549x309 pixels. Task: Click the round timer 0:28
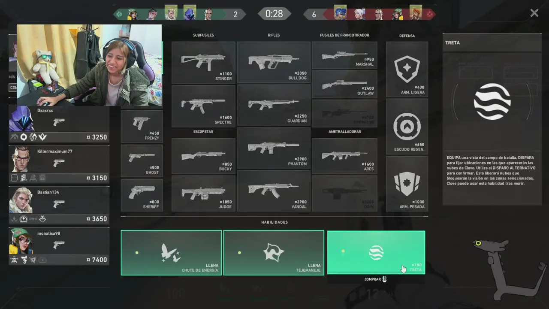(x=274, y=14)
